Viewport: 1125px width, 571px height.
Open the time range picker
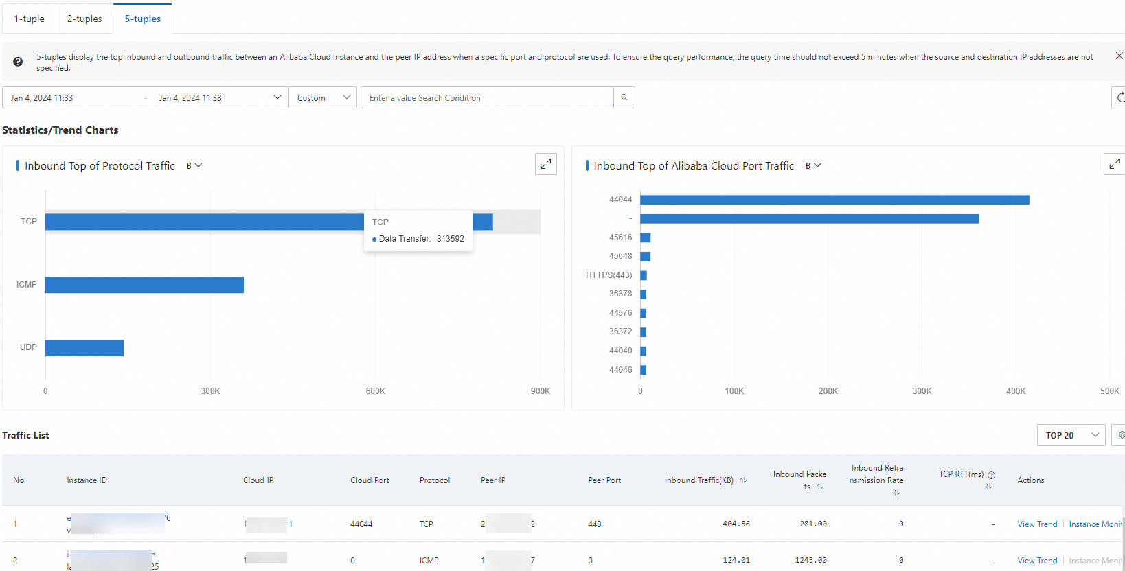click(x=146, y=97)
